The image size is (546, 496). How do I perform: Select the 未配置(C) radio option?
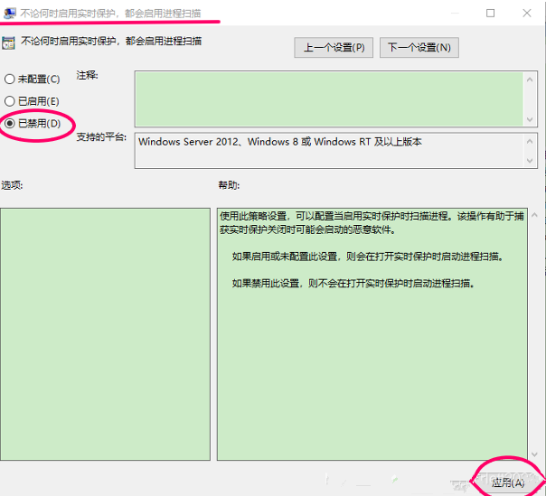click(32, 80)
